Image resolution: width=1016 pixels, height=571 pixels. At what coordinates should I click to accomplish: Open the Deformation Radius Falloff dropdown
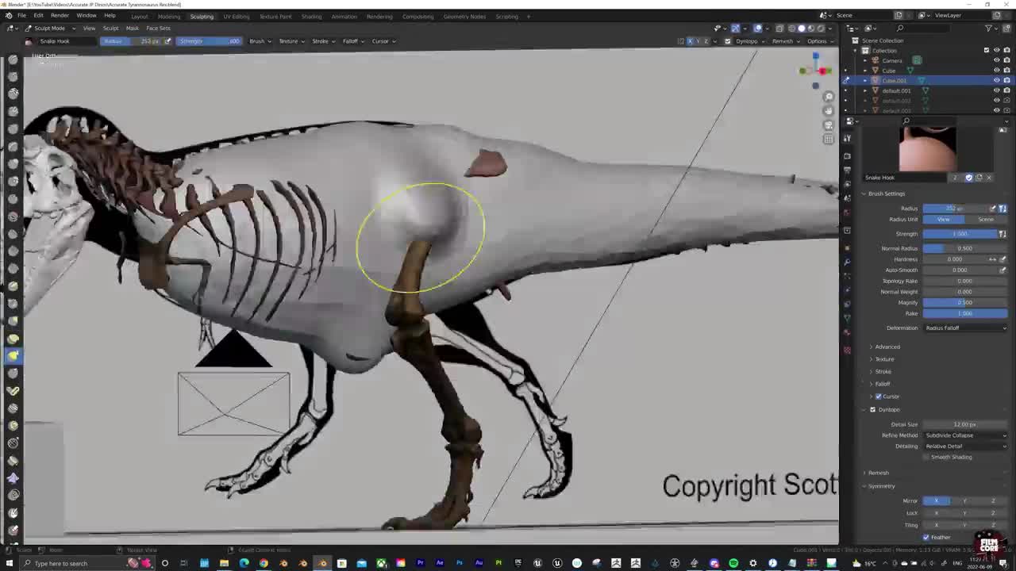[965, 328]
